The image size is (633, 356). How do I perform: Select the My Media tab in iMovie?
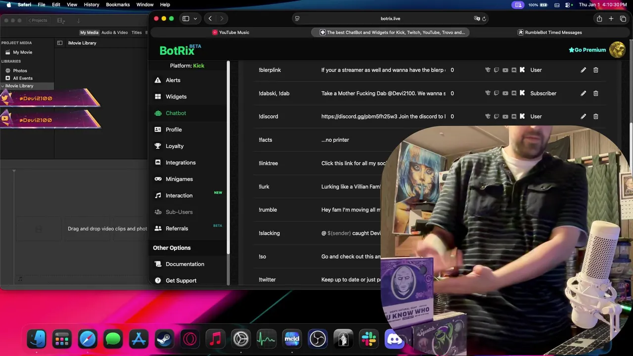click(89, 33)
